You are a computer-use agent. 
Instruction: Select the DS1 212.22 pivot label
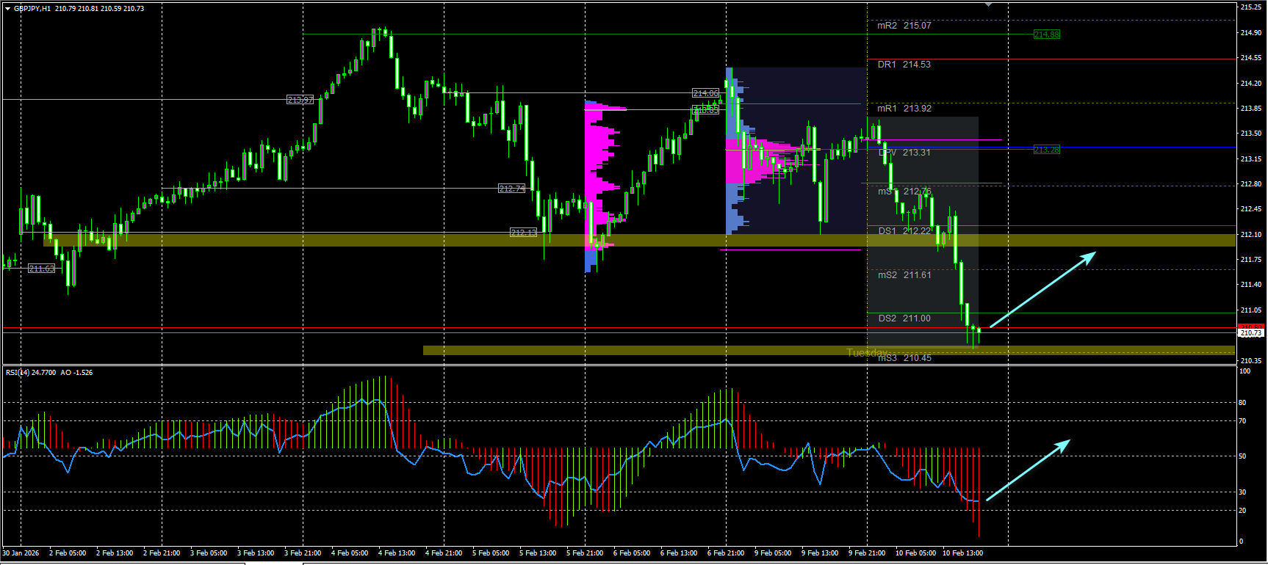904,231
